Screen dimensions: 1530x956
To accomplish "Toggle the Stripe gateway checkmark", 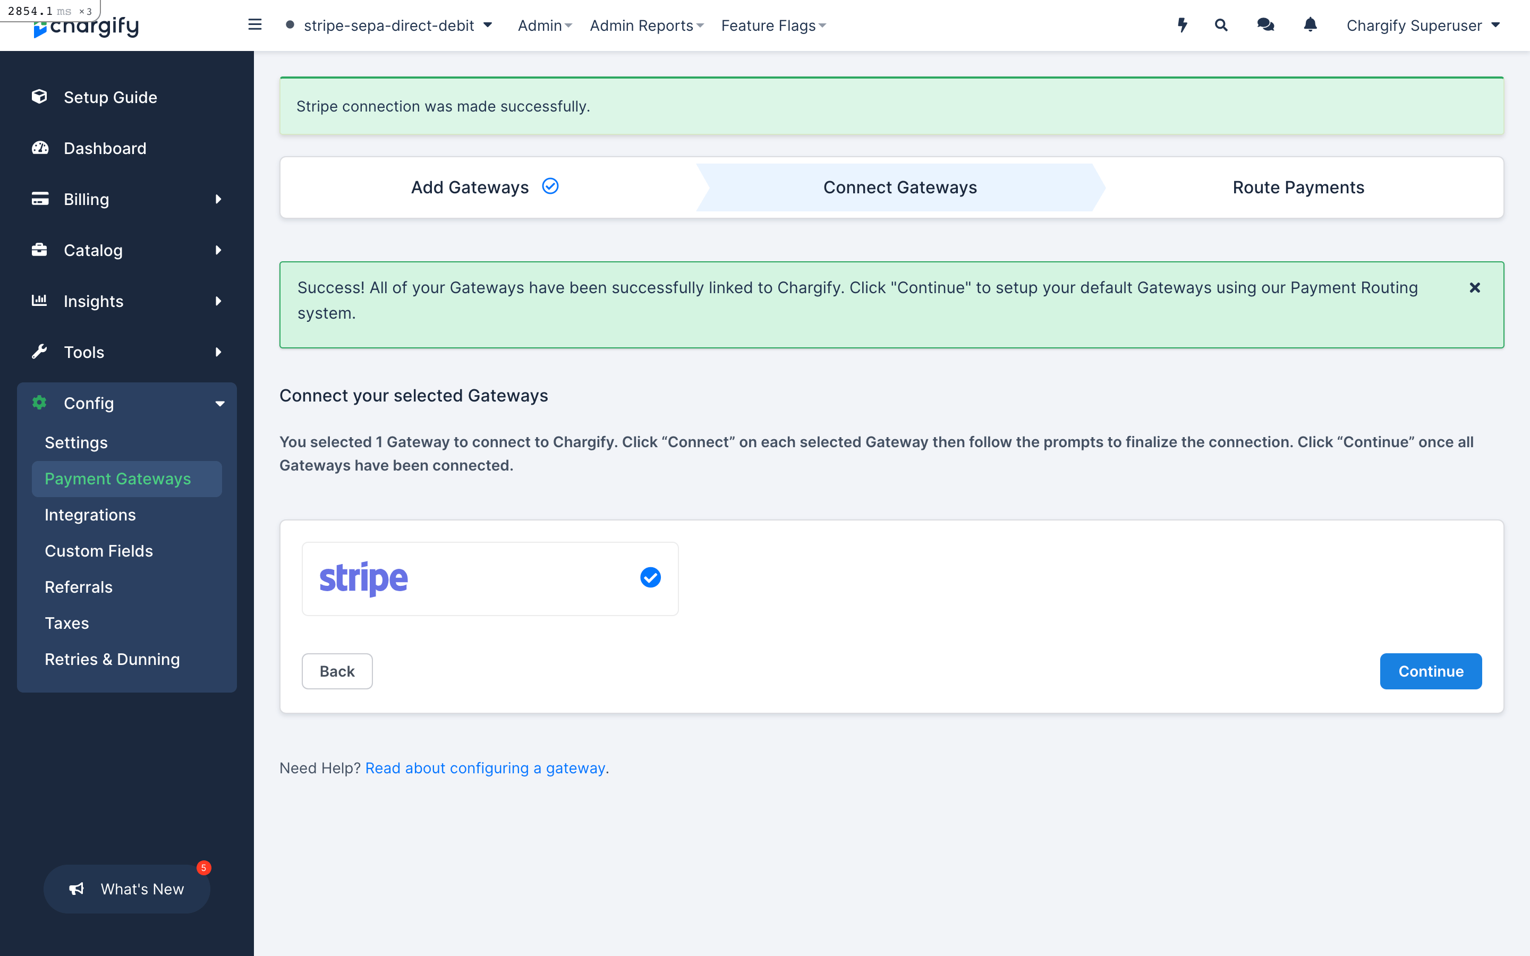I will (650, 577).
